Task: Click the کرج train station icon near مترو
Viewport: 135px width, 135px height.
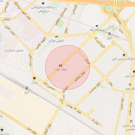Action: [x=109, y=34]
